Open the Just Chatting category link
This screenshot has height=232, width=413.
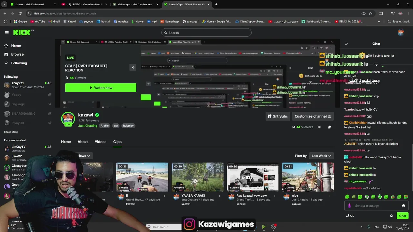tap(87, 126)
